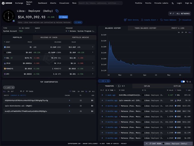Viewport: 194px width, 146px height.
Task: Copy the transfers link icon
Action: (x=187, y=82)
